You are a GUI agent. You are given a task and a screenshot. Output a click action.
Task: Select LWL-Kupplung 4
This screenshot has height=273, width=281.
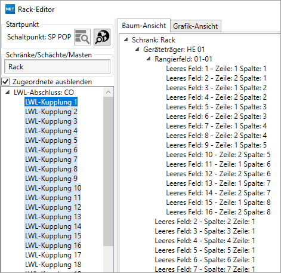51,131
